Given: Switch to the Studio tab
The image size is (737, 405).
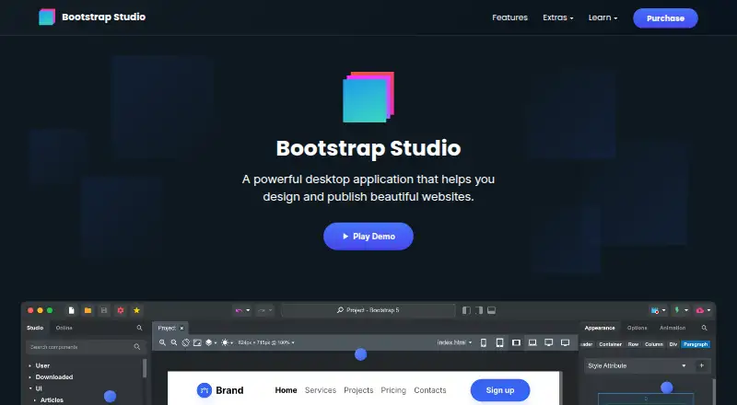Looking at the screenshot, I should (35, 328).
